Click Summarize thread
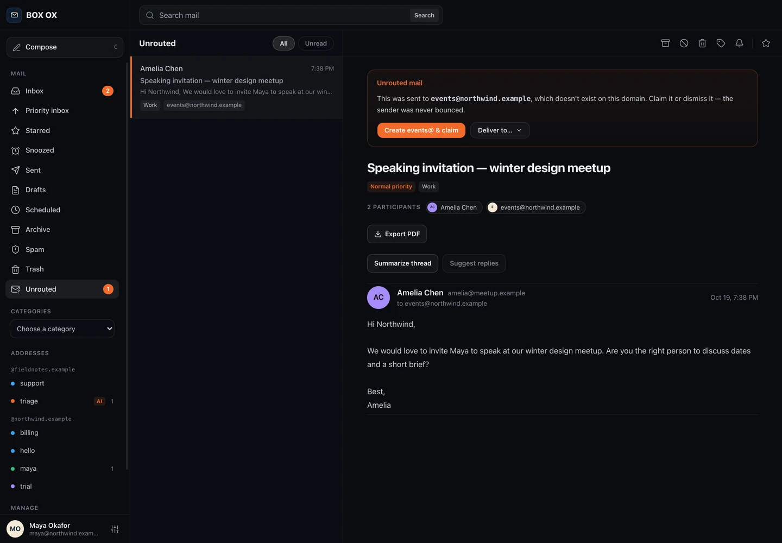This screenshot has width=782, height=543. (402, 263)
